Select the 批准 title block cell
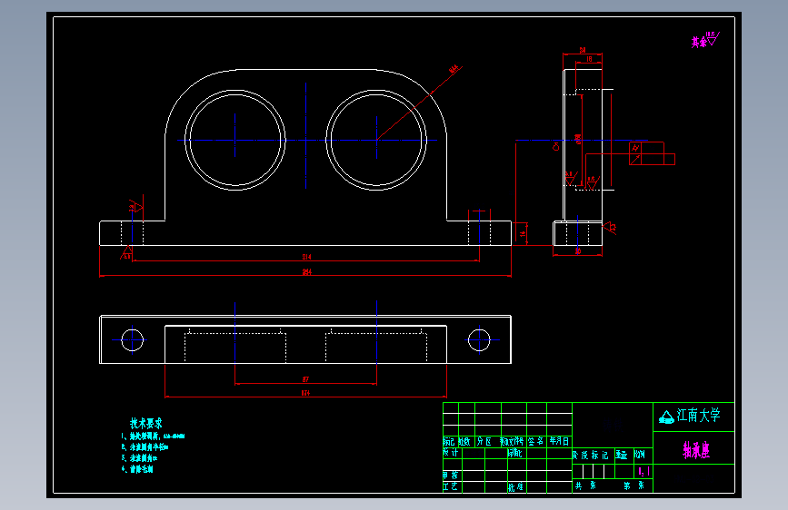Image resolution: width=788 pixels, height=510 pixels. [x=515, y=486]
